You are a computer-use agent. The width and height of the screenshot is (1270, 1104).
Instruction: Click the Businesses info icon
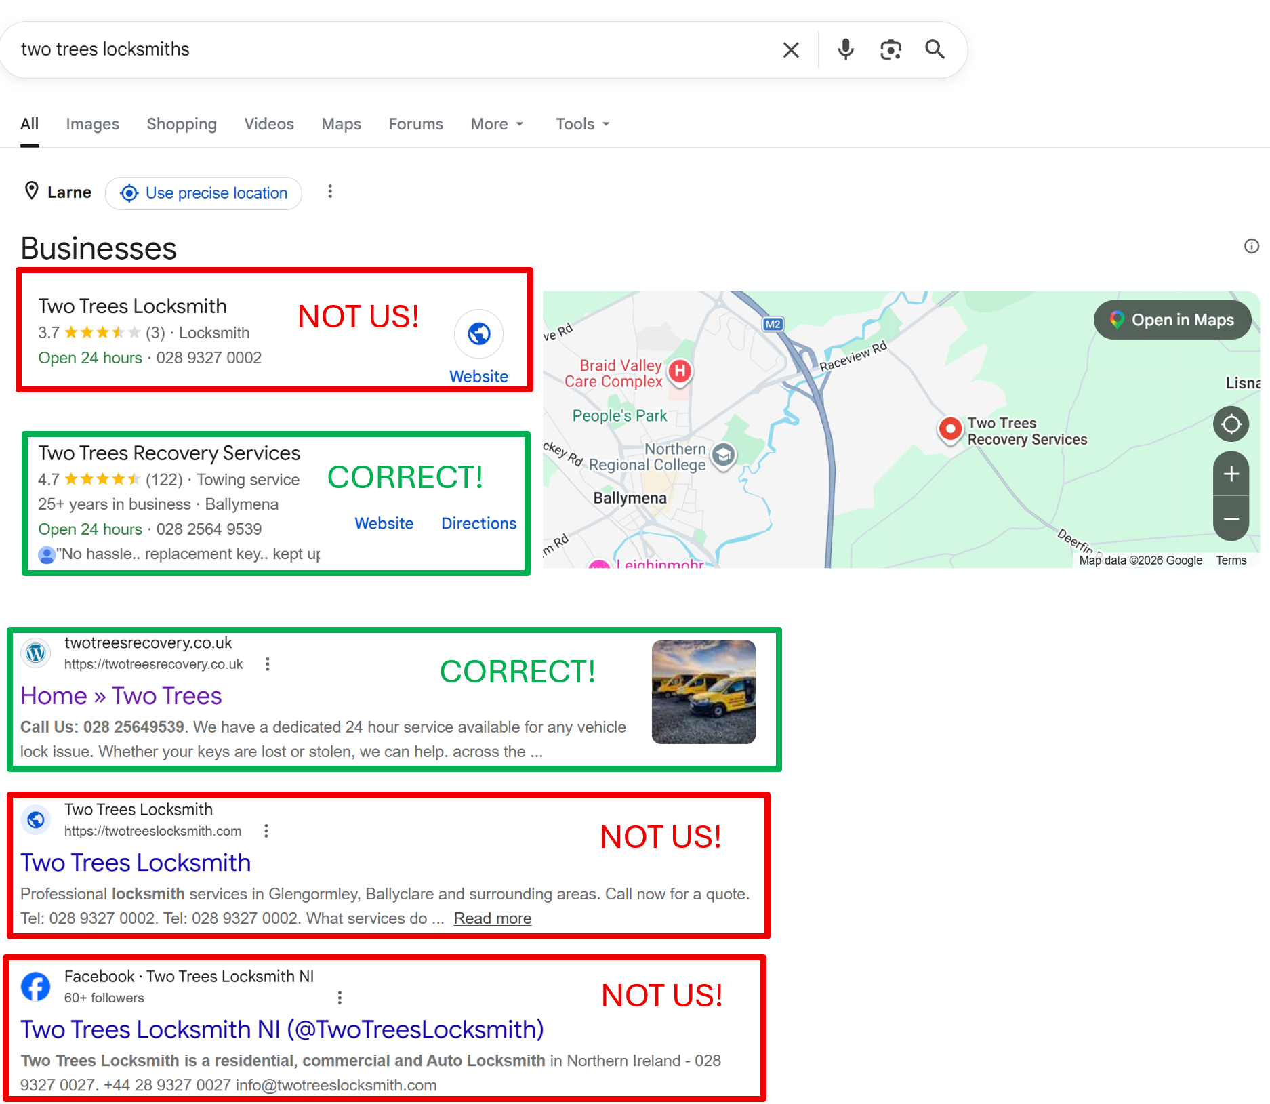click(x=1251, y=246)
